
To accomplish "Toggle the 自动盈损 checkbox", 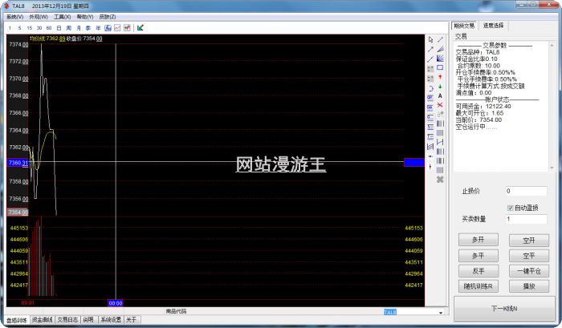I will [511, 208].
